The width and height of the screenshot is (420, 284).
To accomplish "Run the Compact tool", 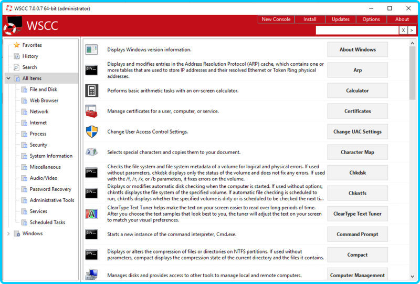I will (358, 255).
